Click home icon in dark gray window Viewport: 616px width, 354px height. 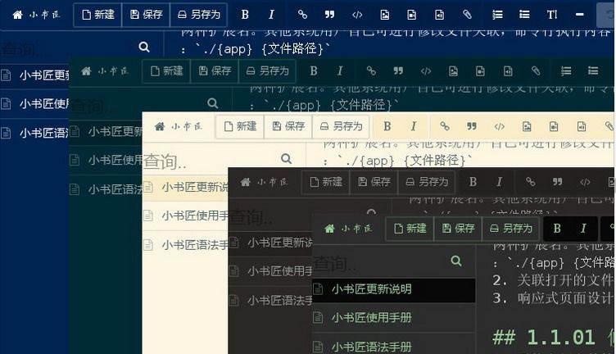tap(246, 182)
